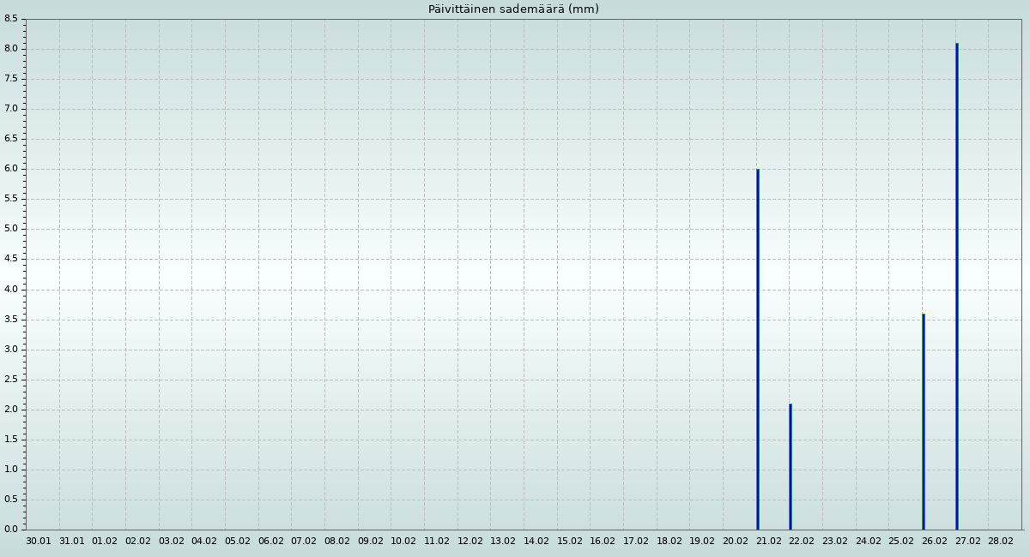Click the 2.0 y-axis value label
Image resolution: width=1030 pixels, height=557 pixels.
pos(11,410)
